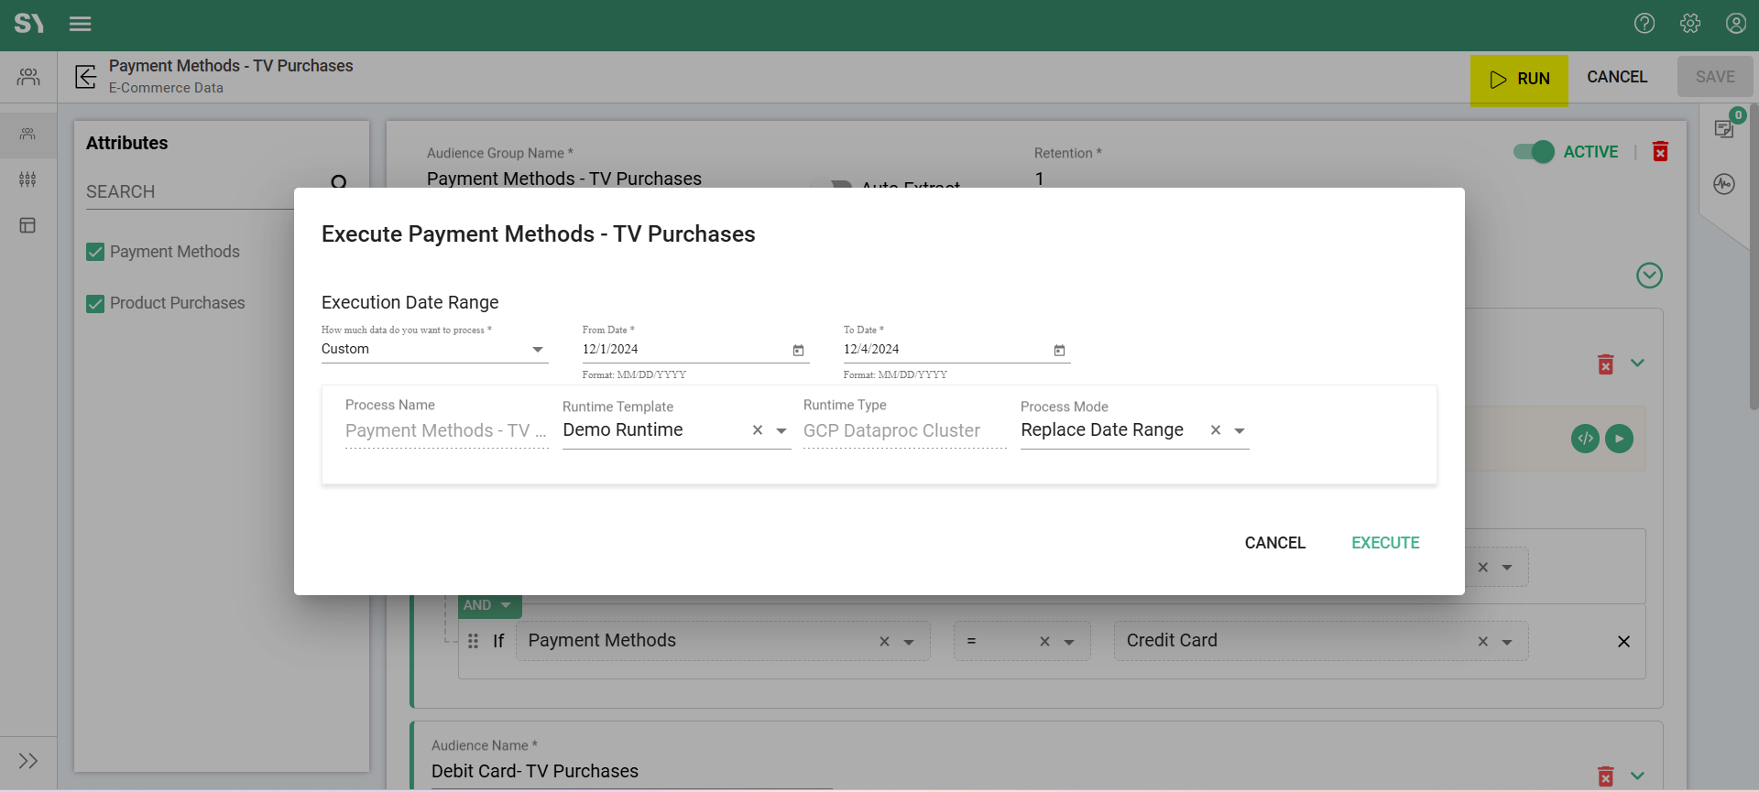Open the Runtime Template dropdown arrow
This screenshot has height=792, width=1759.
[781, 431]
